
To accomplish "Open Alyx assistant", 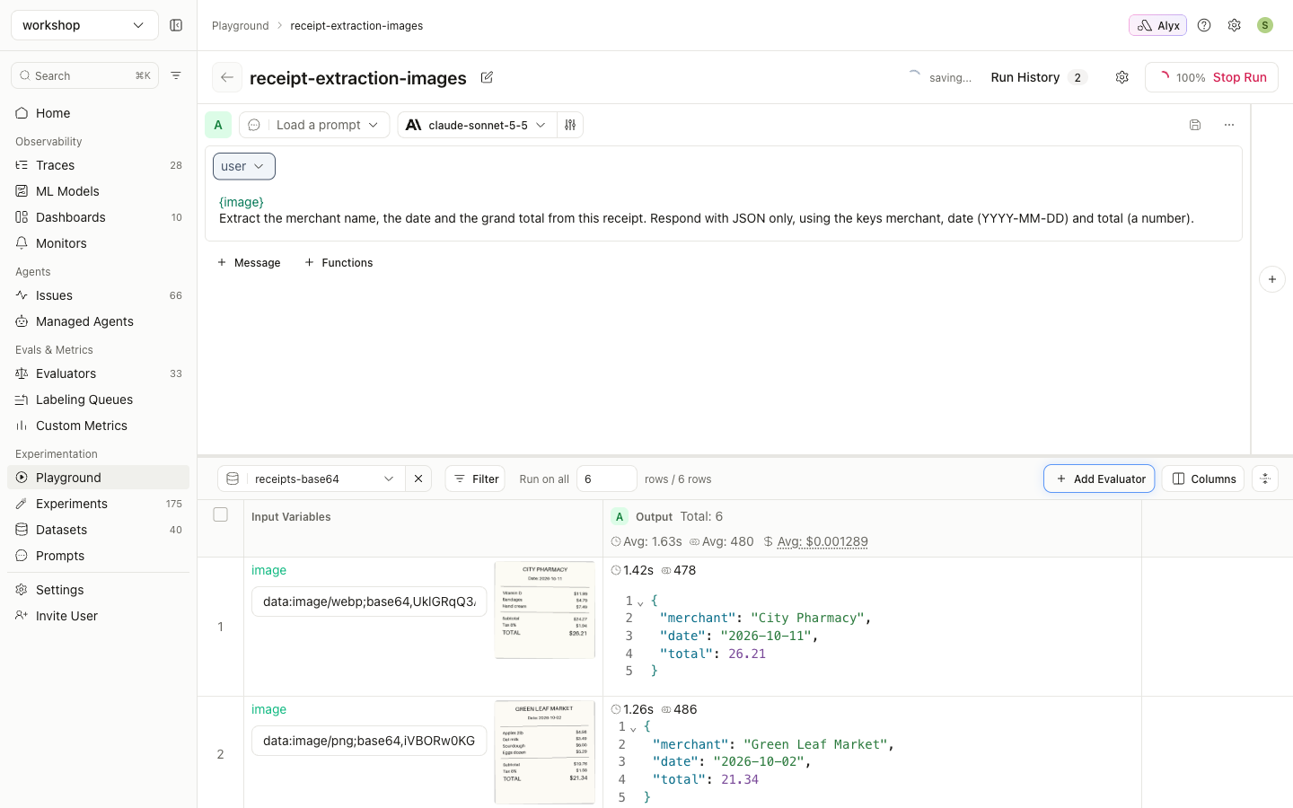I will [x=1157, y=25].
